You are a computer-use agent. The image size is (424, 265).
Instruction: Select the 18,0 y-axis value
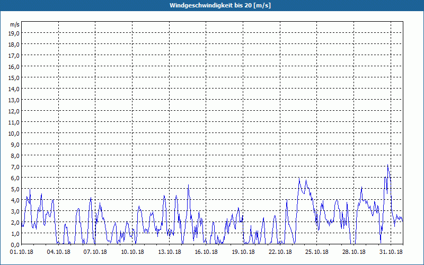tap(14, 45)
